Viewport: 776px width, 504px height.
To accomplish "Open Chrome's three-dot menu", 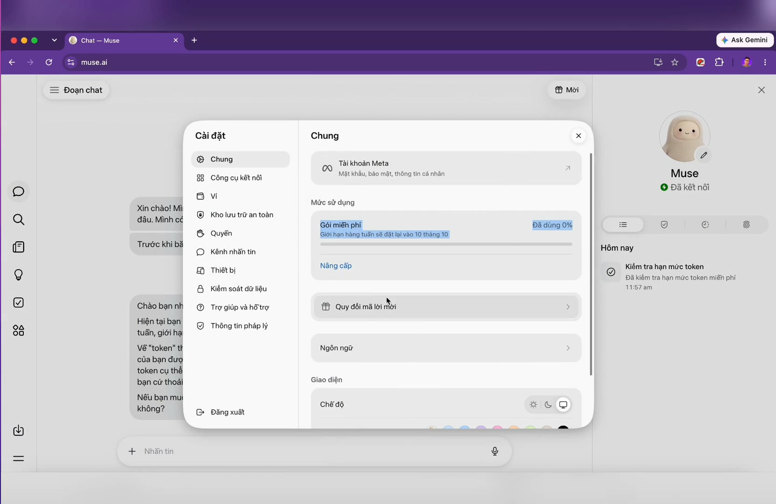I will click(x=765, y=62).
